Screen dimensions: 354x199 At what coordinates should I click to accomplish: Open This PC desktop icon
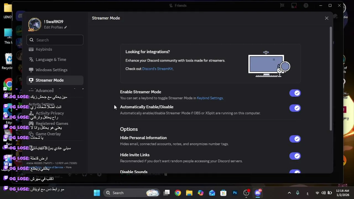pos(8,36)
